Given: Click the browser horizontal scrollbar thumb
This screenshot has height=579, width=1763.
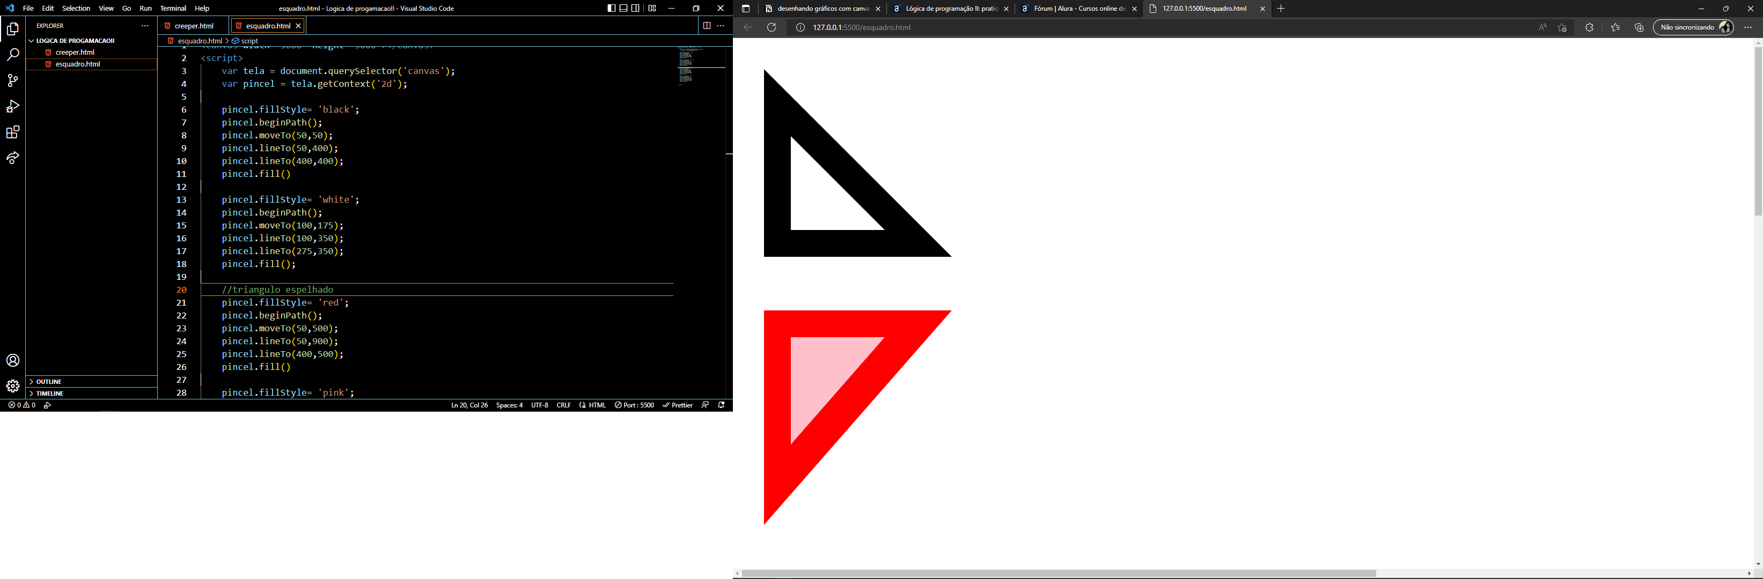Looking at the screenshot, I should 1059,574.
